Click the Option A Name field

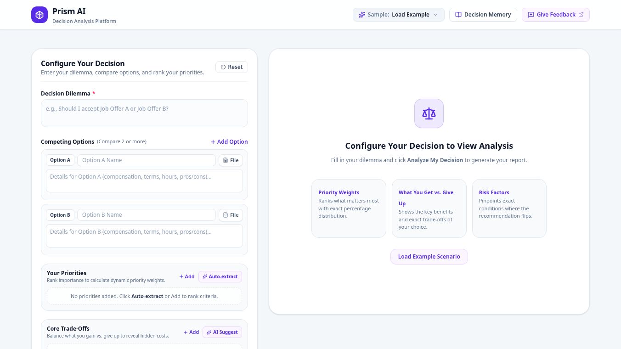coord(147,160)
